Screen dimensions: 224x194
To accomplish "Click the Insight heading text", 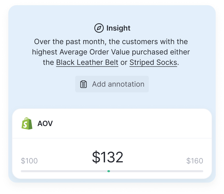I will (x=118, y=28).
